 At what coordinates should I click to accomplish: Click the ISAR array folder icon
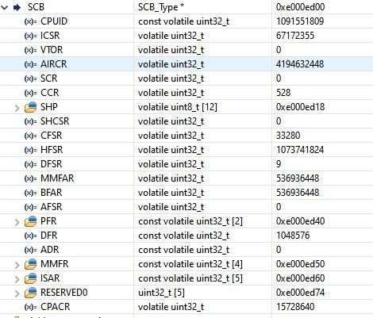coord(30,278)
